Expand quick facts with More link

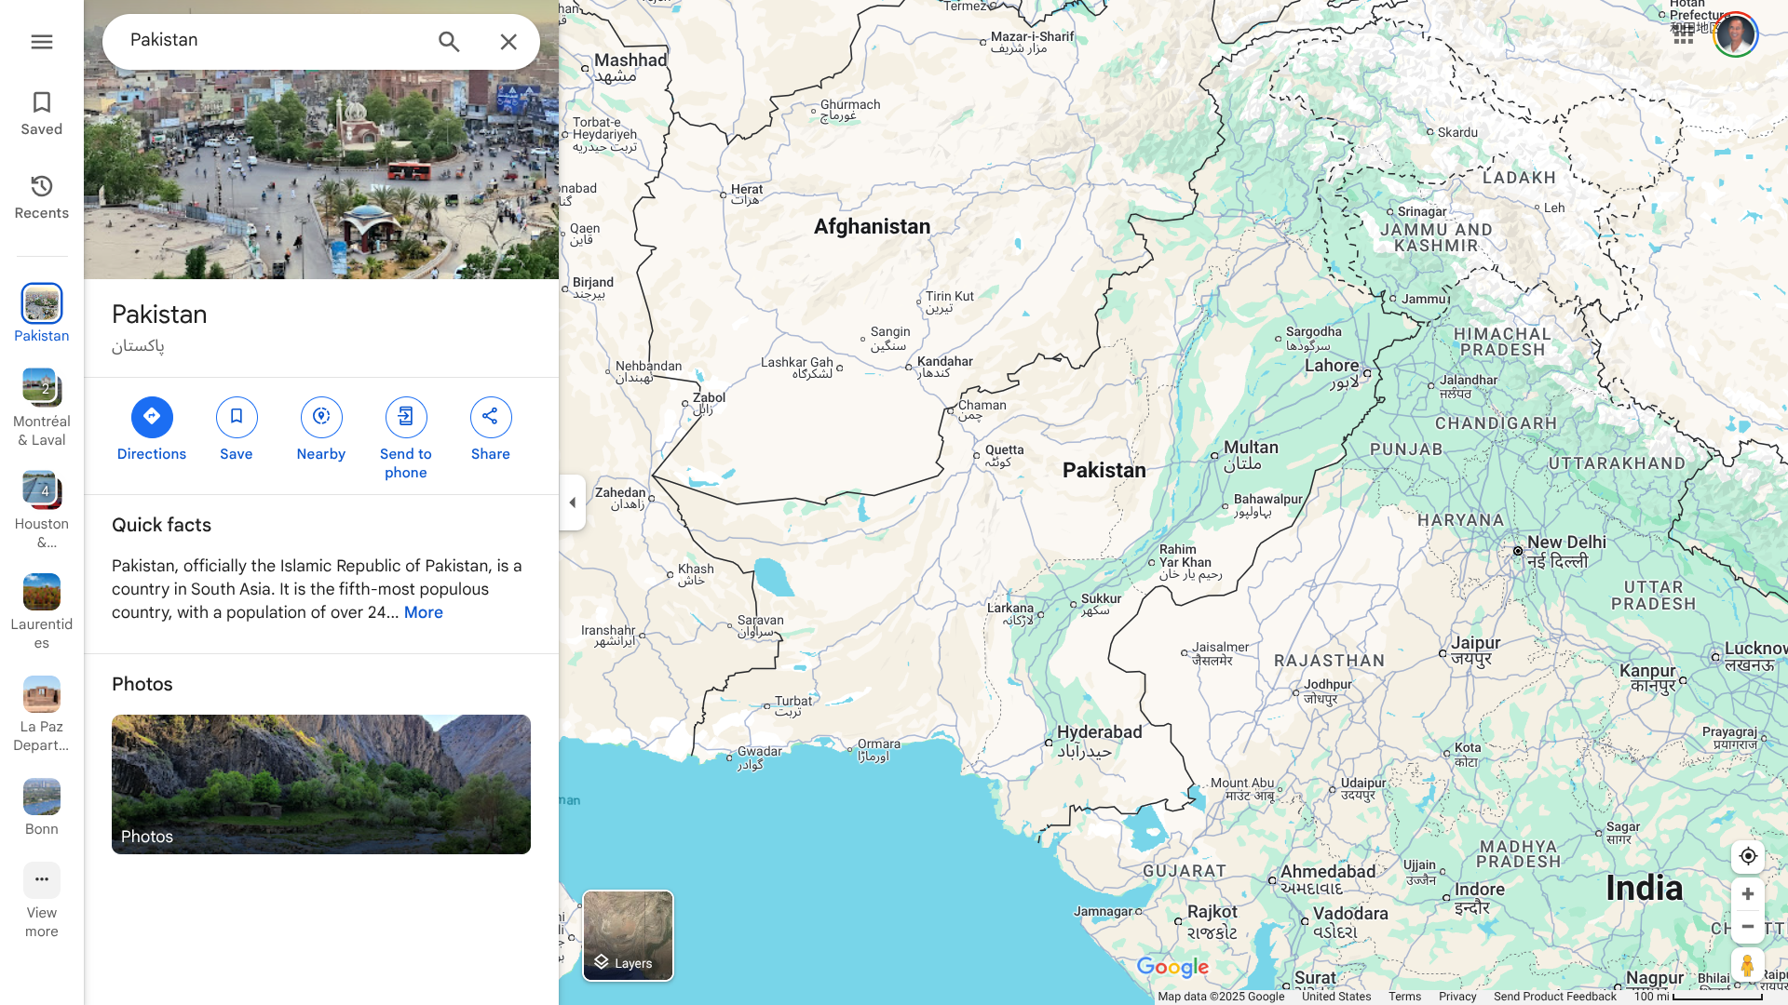tap(423, 612)
